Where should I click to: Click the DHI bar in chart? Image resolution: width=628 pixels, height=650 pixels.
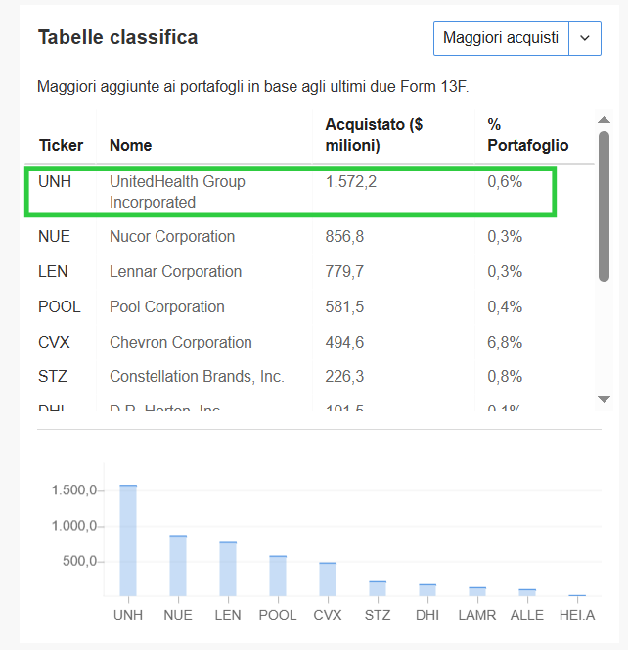pos(427,590)
